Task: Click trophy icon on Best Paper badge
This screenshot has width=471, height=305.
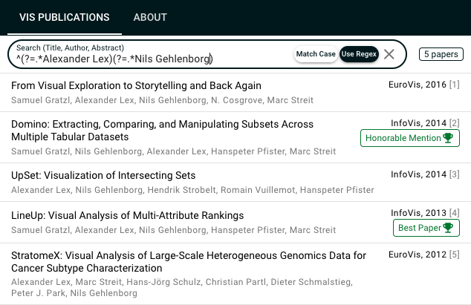Action: (448, 228)
